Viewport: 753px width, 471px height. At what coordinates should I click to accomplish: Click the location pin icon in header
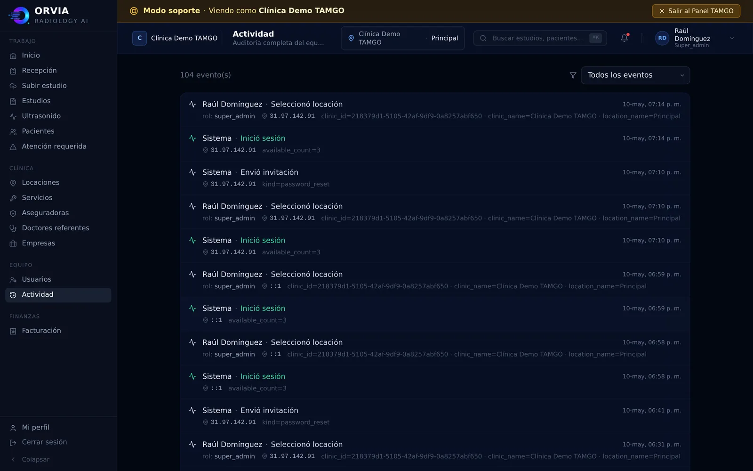[351, 38]
